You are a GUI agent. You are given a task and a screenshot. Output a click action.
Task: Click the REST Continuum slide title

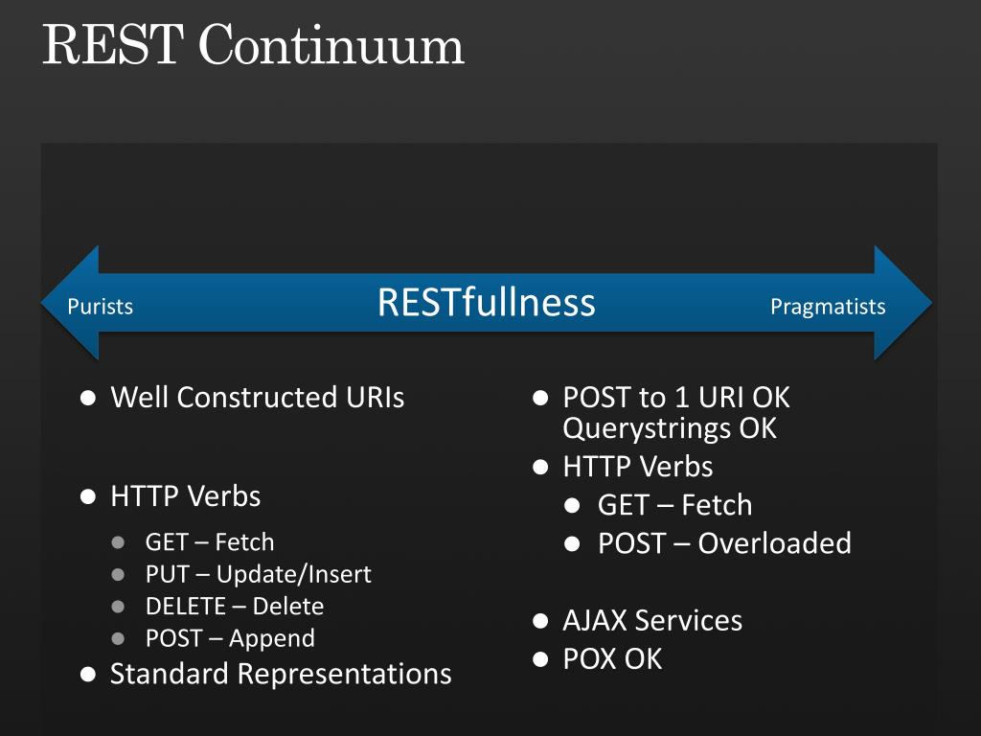point(253,45)
